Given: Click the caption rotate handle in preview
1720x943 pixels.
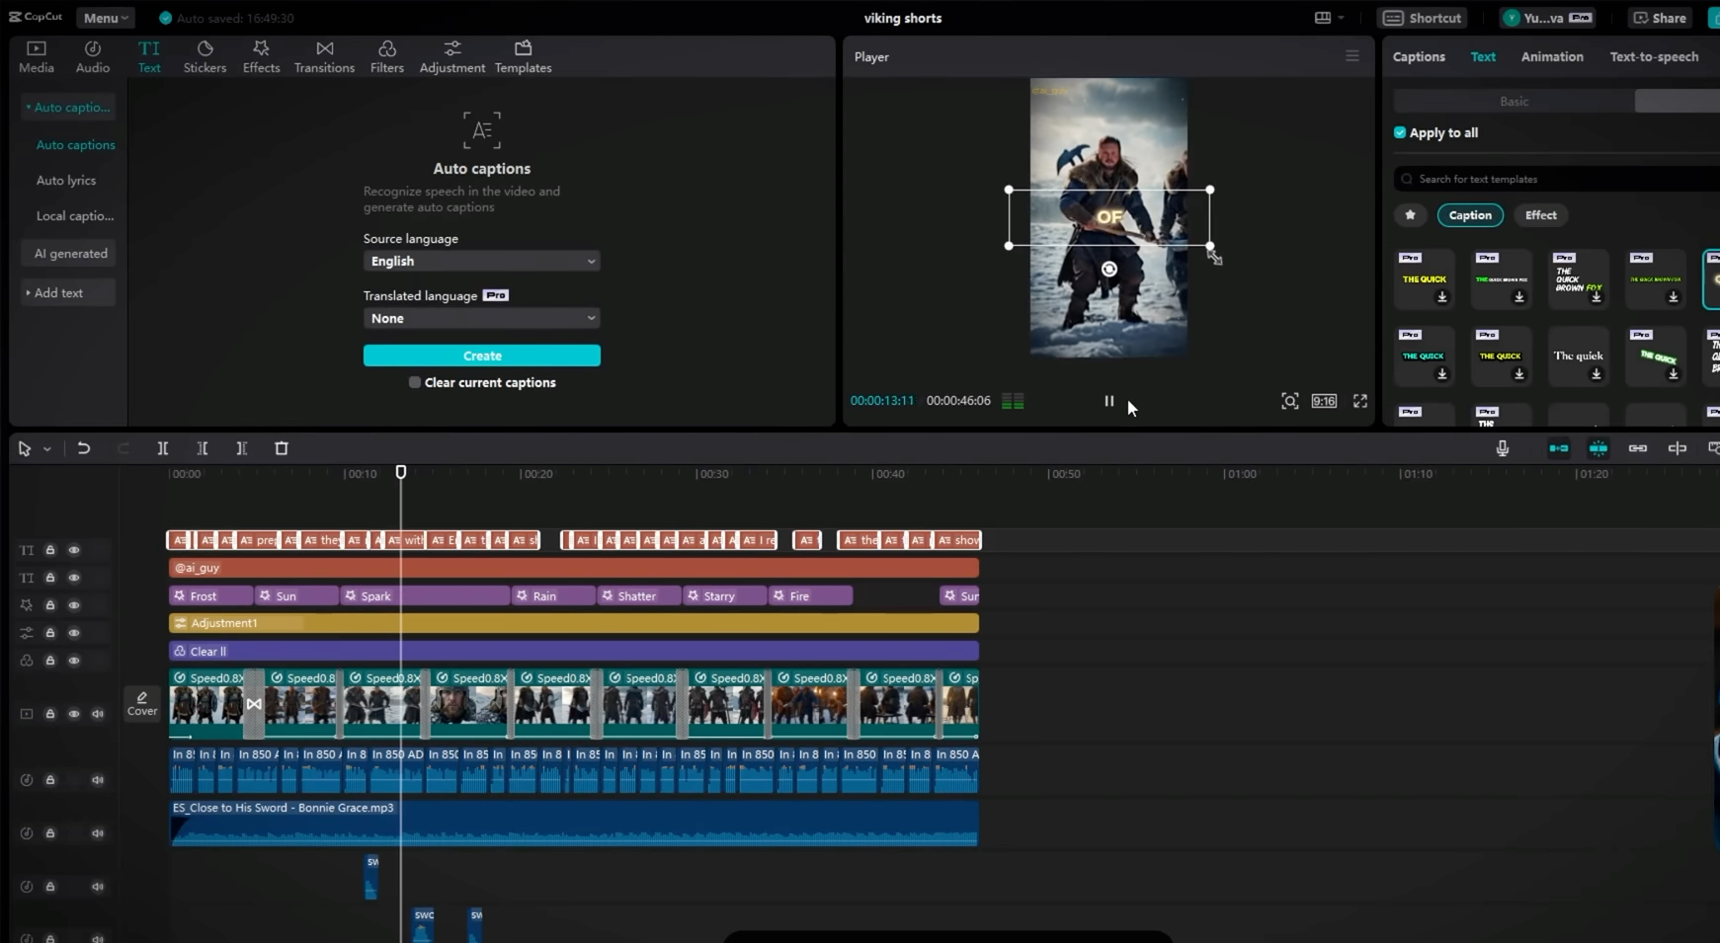Looking at the screenshot, I should tap(1109, 270).
